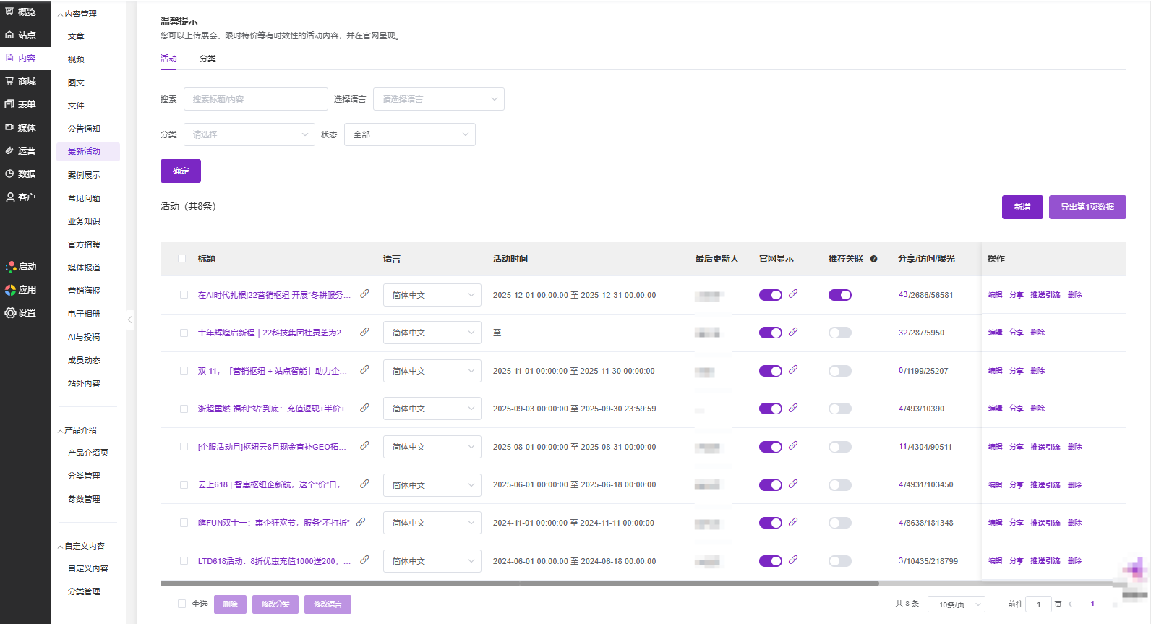
Task: Click the 新增 add button
Action: pos(1022,207)
